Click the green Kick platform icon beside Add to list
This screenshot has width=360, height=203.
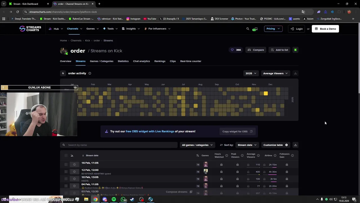point(295,50)
